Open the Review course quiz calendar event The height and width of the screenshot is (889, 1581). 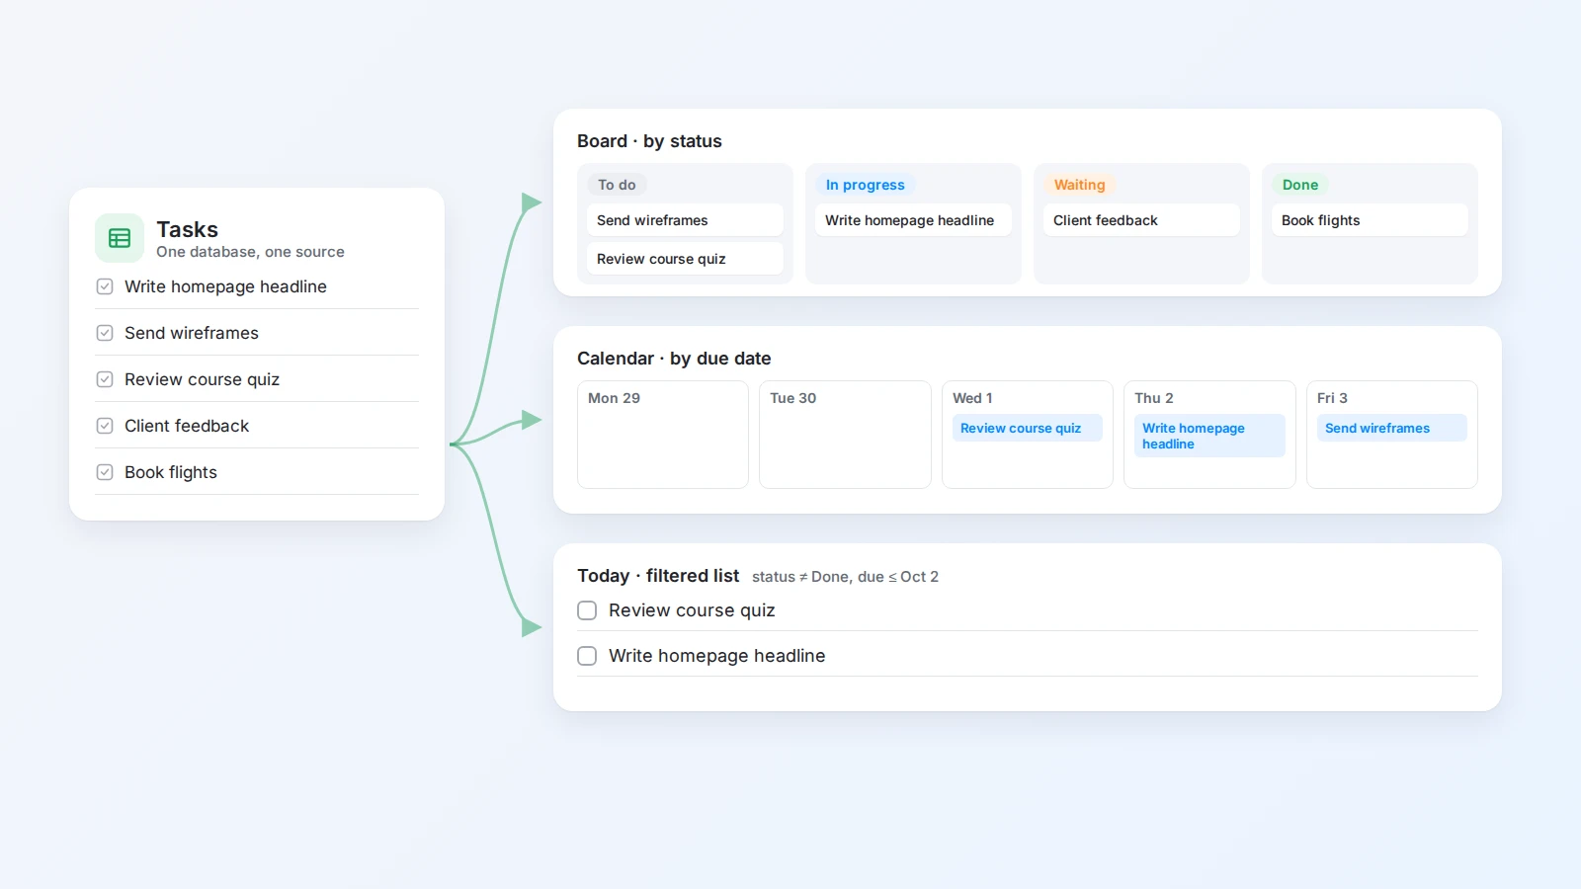(1028, 428)
